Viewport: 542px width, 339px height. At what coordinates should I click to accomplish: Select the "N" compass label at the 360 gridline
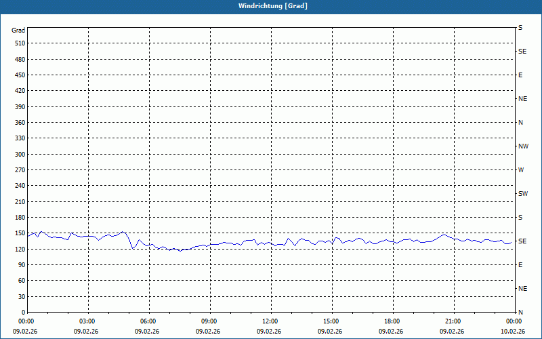(520, 123)
